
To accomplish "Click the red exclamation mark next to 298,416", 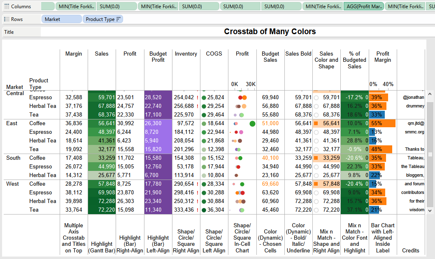I will (198, 192).
